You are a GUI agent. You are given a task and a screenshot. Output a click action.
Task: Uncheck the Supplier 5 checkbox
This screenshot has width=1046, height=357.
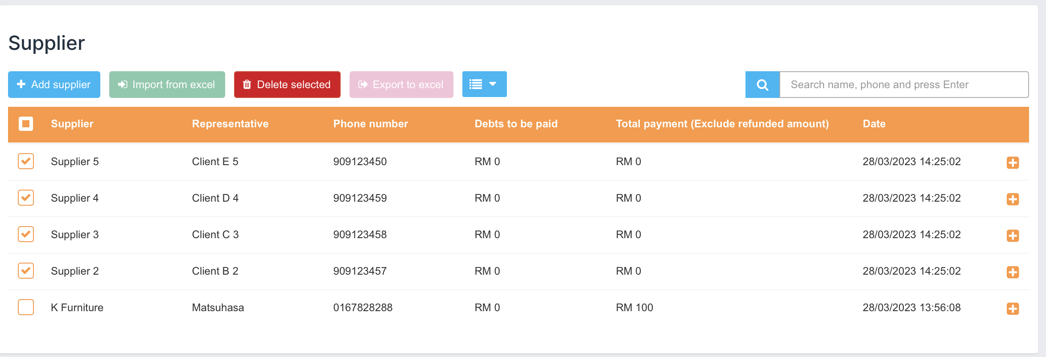click(x=26, y=161)
